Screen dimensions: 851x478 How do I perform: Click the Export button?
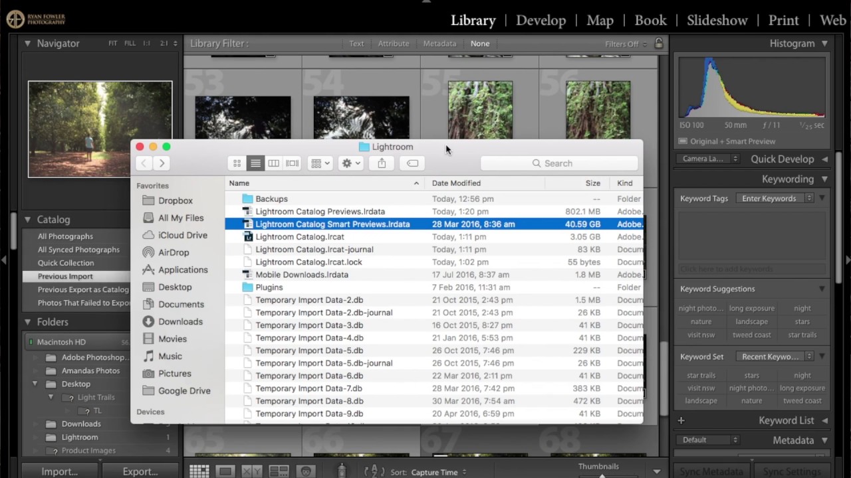[x=140, y=471]
